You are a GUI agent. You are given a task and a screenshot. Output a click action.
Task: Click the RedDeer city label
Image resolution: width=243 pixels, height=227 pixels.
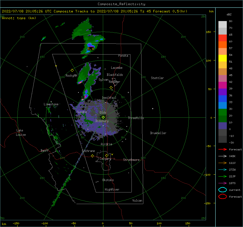[114, 82]
